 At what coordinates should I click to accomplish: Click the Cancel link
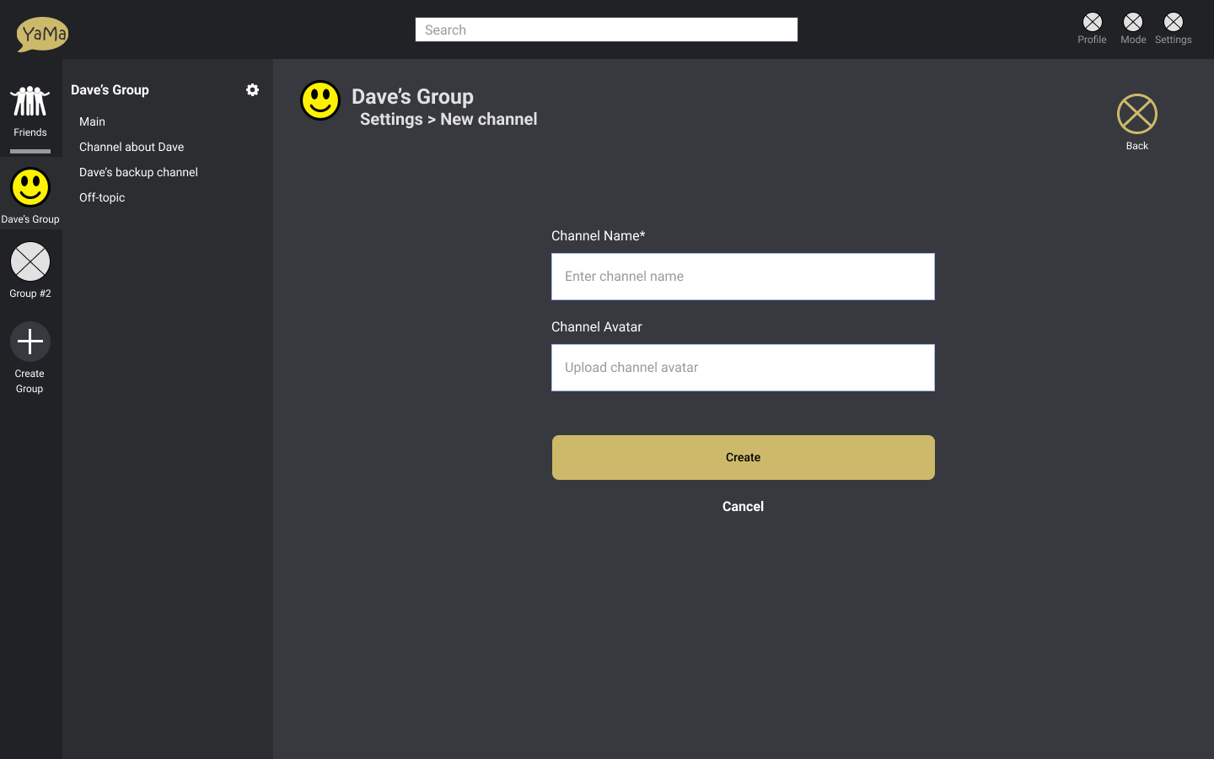click(743, 506)
